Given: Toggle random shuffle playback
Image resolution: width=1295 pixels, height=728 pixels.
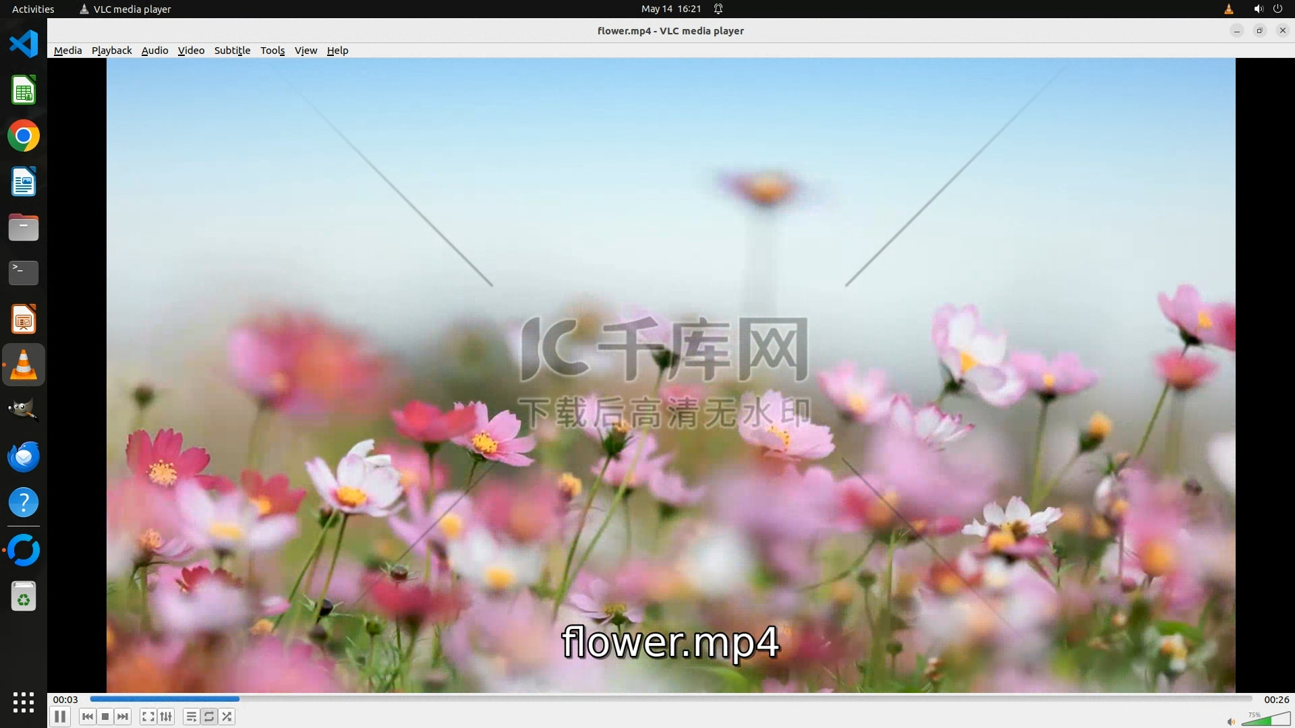Looking at the screenshot, I should 227,717.
